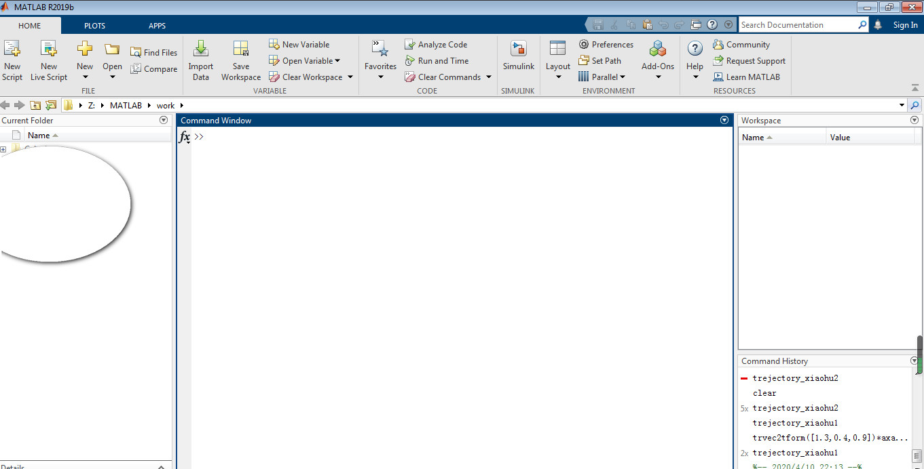The width and height of the screenshot is (924, 469).
Task: Click the Paste clipboard icon
Action: pos(647,24)
